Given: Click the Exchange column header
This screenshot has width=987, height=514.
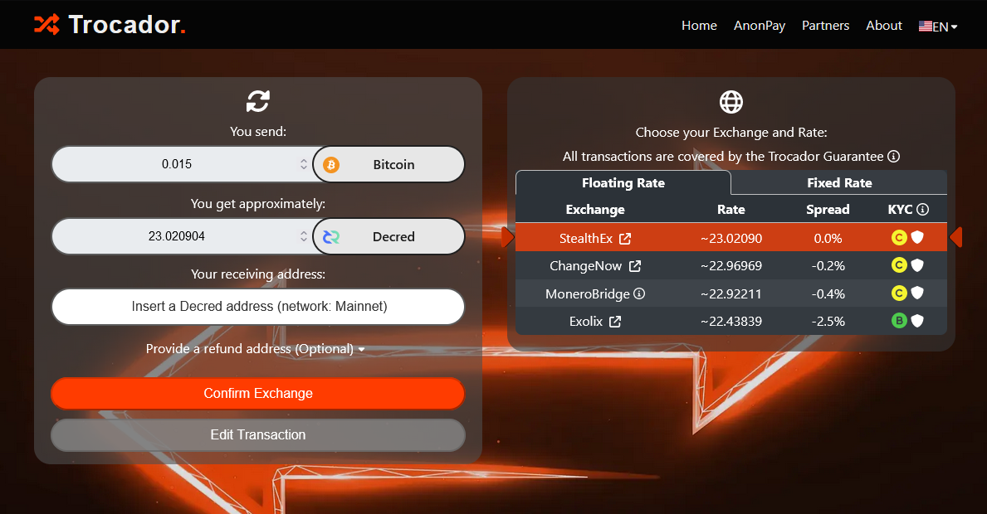Looking at the screenshot, I should tap(595, 209).
